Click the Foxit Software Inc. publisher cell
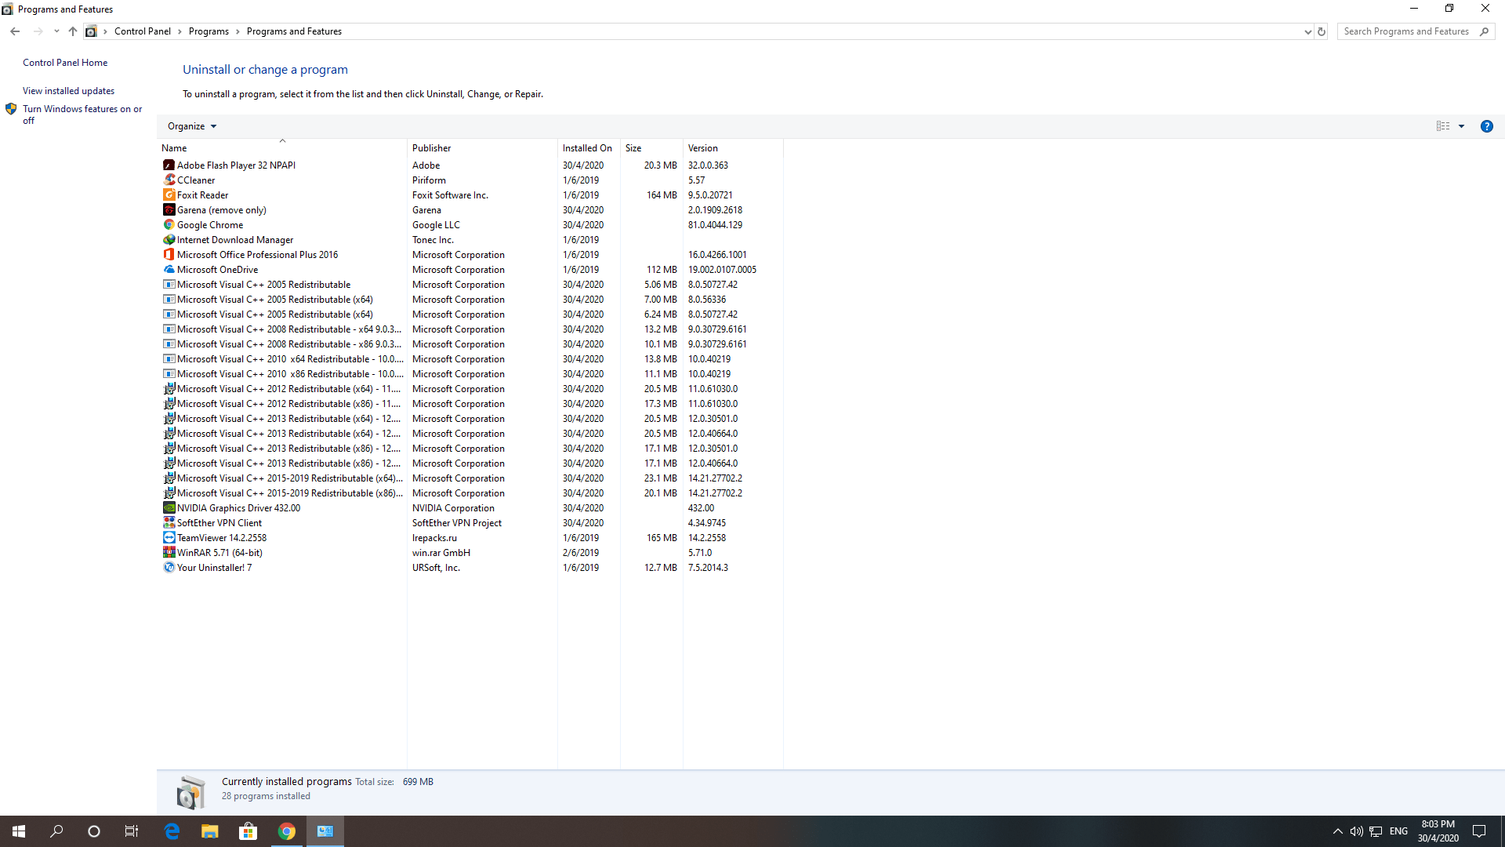Viewport: 1505px width, 847px height. [x=450, y=195]
